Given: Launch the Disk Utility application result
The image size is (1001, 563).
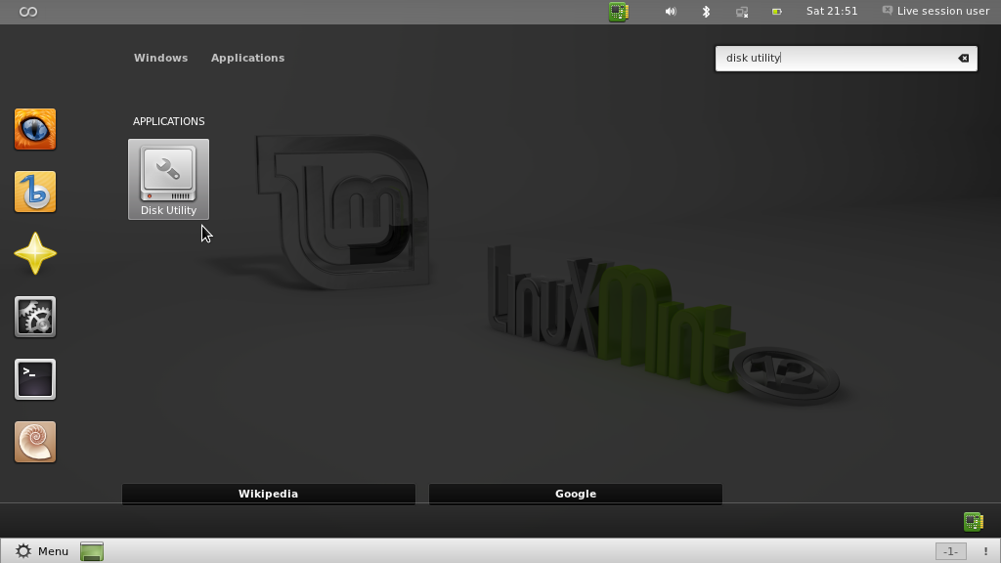Looking at the screenshot, I should click(168, 179).
